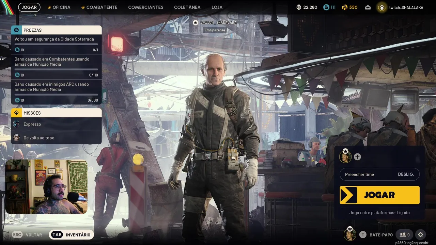Switch to the OFICINA tab

[x=59, y=7]
